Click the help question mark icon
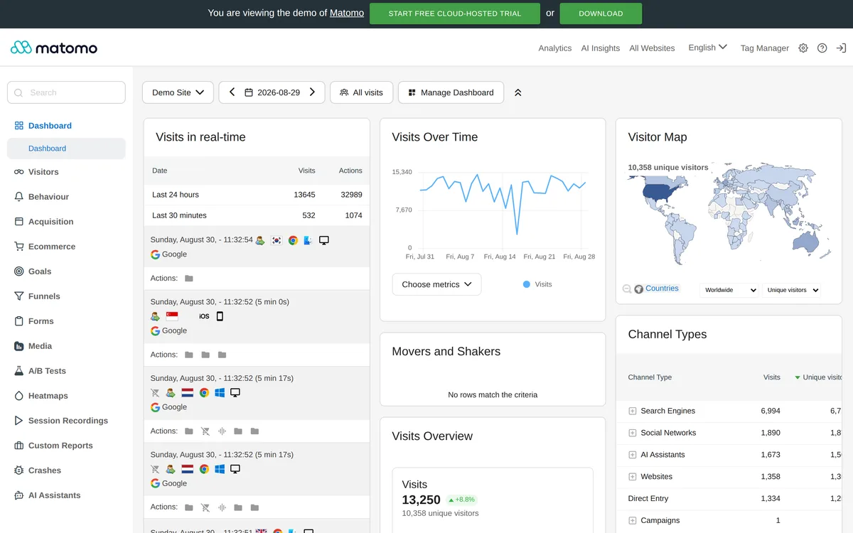The height and width of the screenshot is (533, 853). (x=822, y=48)
